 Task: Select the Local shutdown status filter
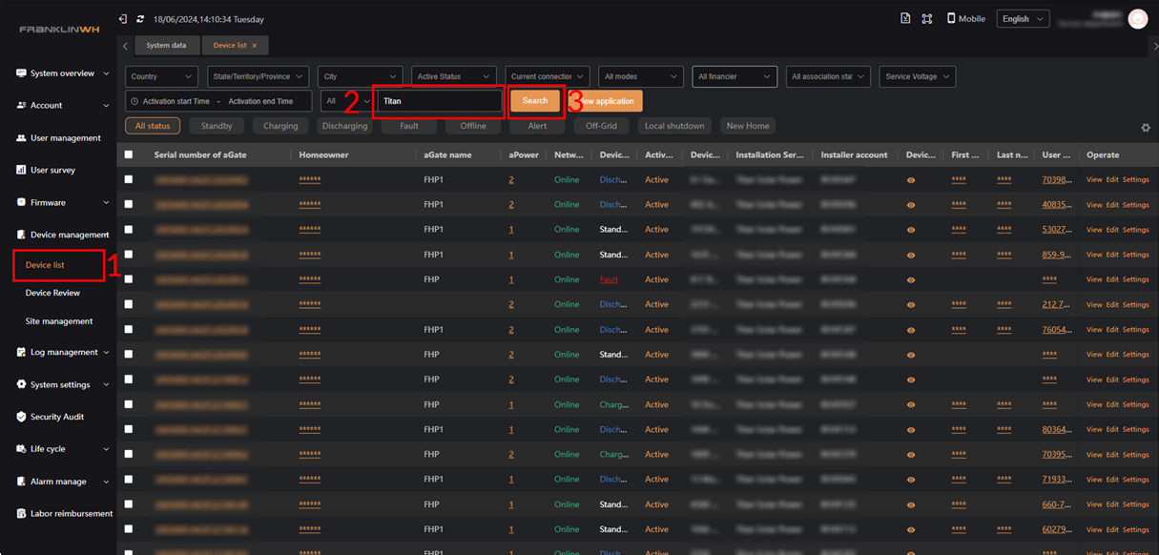click(674, 126)
